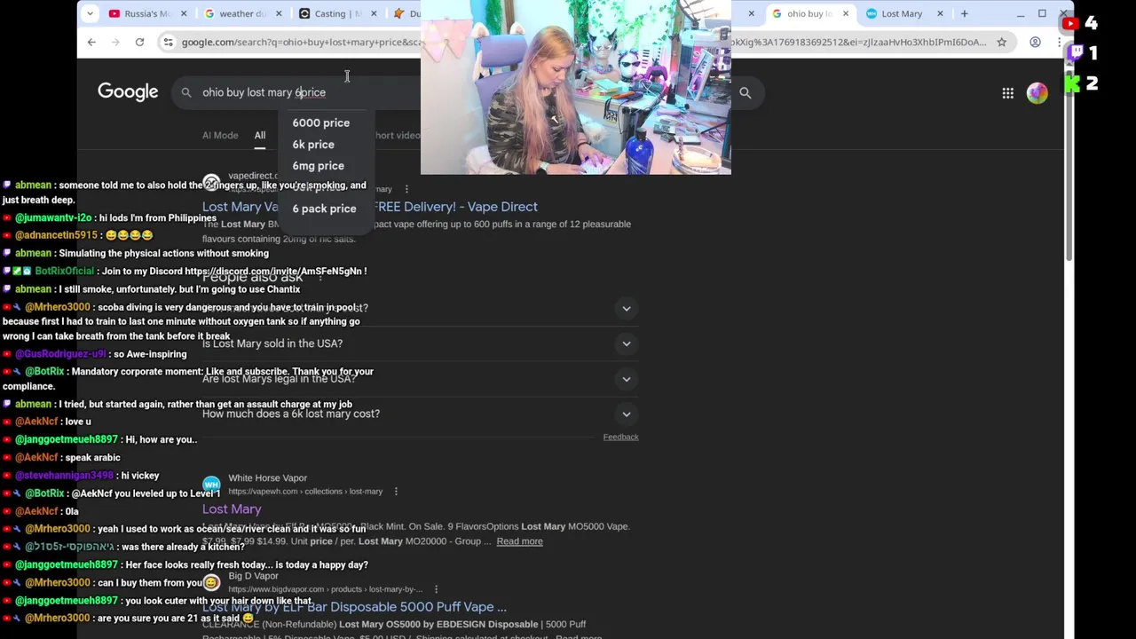The width and height of the screenshot is (1136, 639).
Task: Close the Casting tab
Action: [x=374, y=13]
